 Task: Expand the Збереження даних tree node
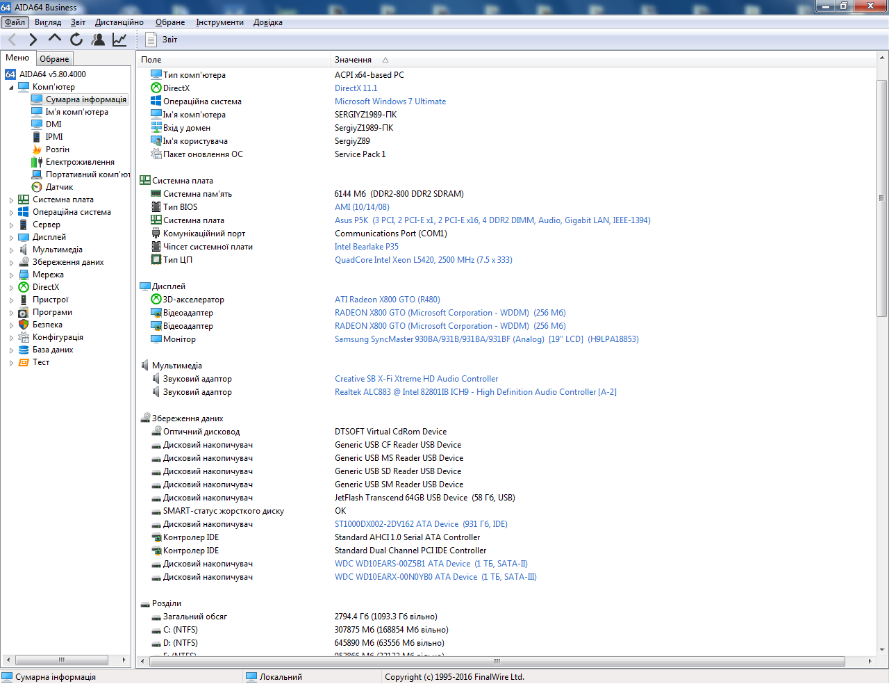(x=11, y=263)
